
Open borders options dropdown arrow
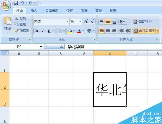64,31
